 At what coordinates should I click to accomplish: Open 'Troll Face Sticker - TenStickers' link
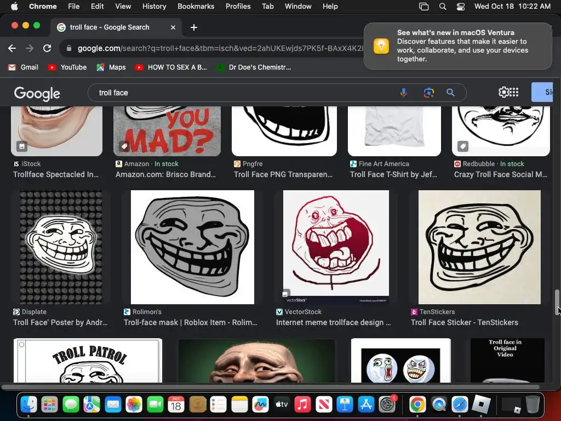tap(465, 322)
